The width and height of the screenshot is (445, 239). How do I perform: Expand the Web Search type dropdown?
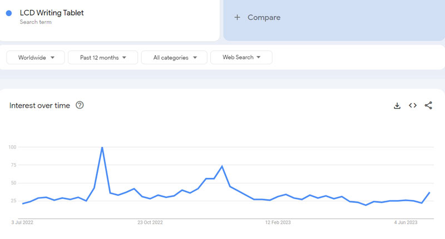click(x=241, y=57)
